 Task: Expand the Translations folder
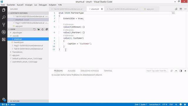[x=28, y=52]
